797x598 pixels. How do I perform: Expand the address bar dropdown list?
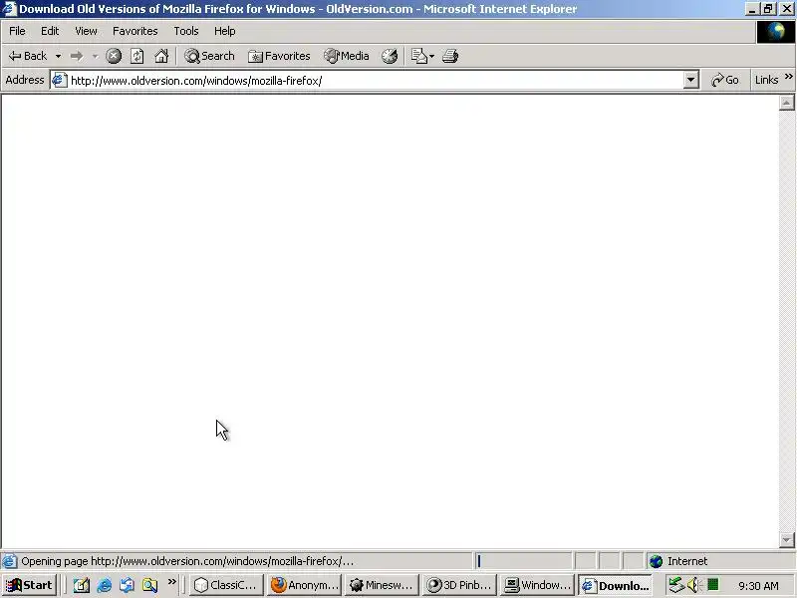tap(690, 81)
